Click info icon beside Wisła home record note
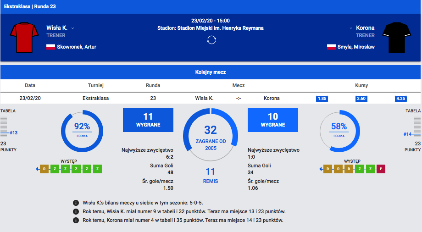The height and width of the screenshot is (232, 422). click(x=76, y=203)
